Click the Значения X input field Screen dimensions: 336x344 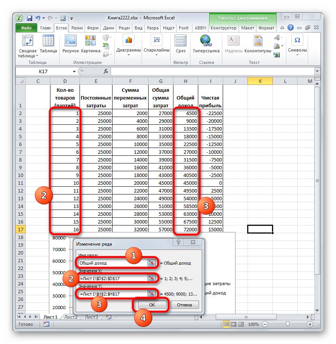point(113,279)
